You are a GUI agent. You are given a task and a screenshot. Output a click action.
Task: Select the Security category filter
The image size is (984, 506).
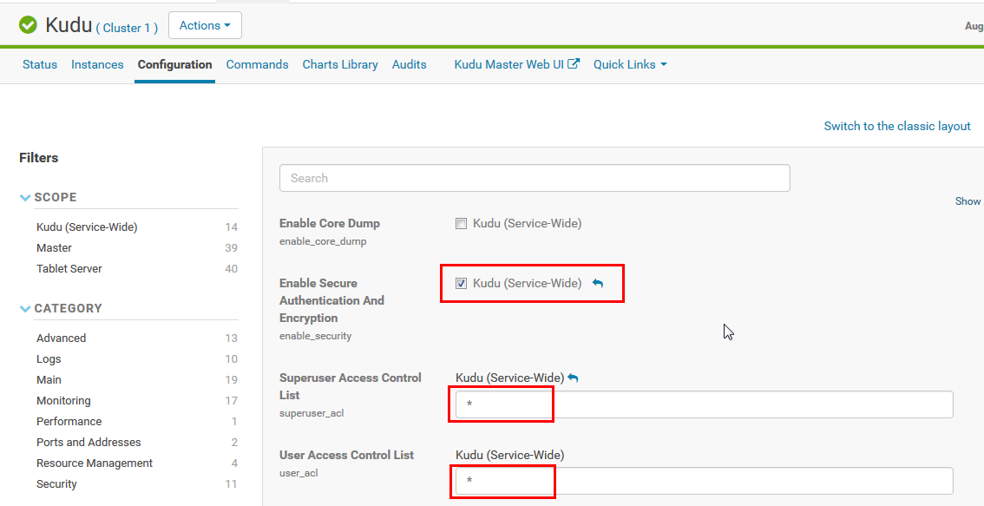coord(56,483)
